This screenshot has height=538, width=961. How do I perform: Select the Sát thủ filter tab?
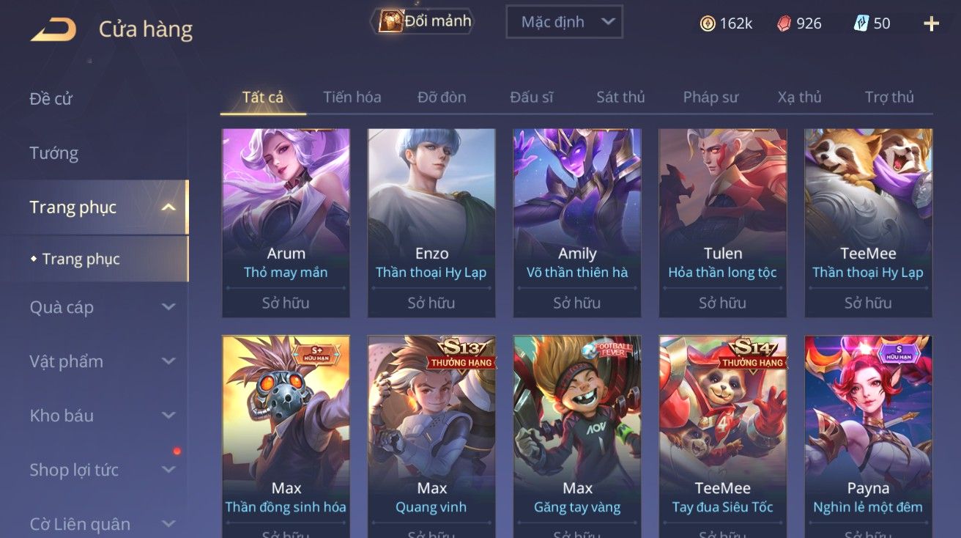[x=620, y=97]
